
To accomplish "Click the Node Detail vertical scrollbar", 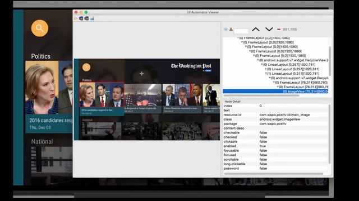I will (330, 134).
